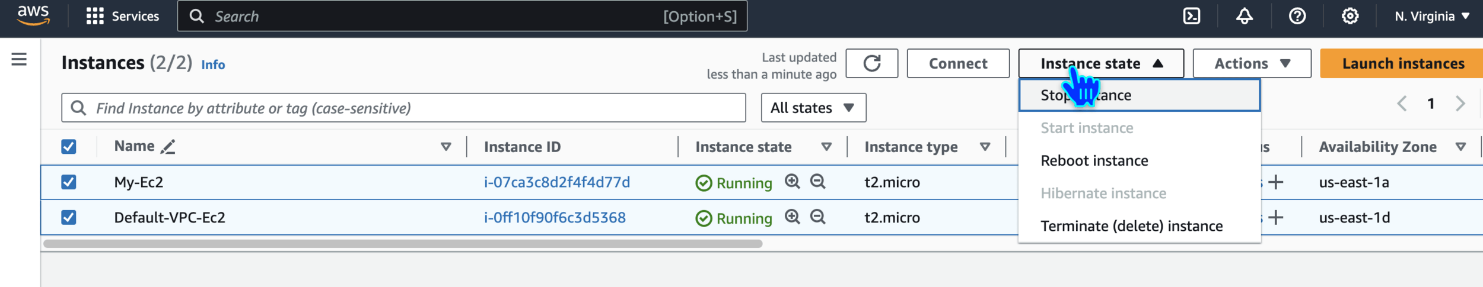Collapse the Instance state dropdown
The image size is (1483, 287).
coord(1101,63)
